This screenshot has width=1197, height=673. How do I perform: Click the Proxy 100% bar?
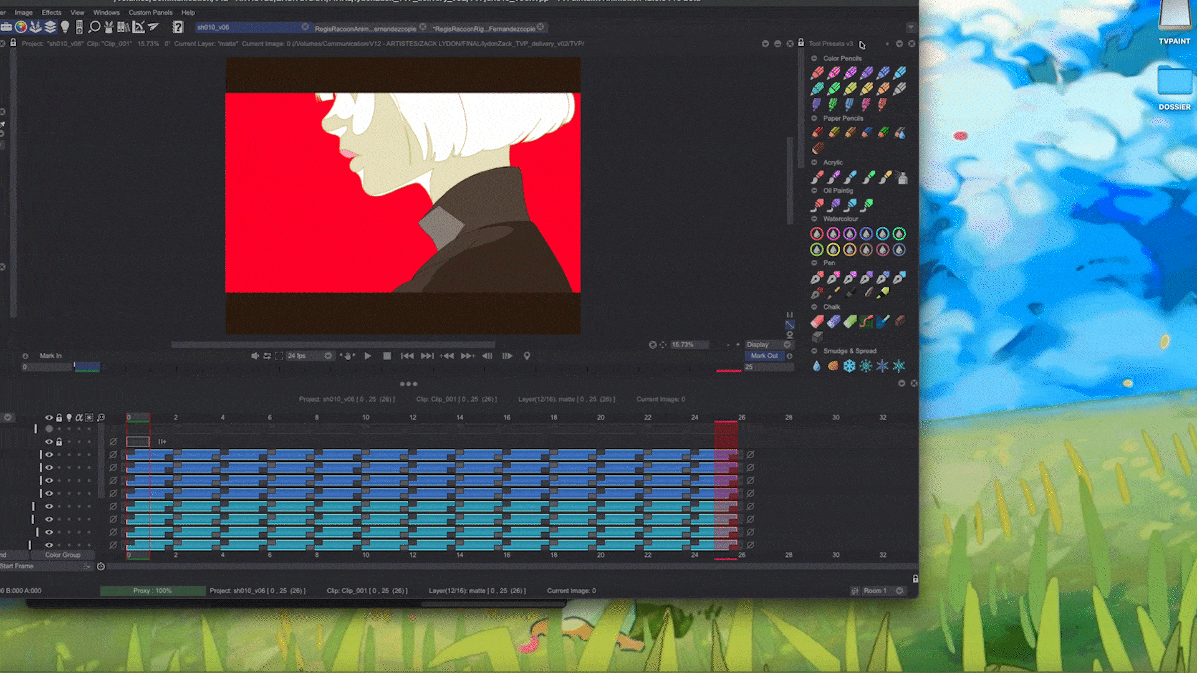pos(153,591)
